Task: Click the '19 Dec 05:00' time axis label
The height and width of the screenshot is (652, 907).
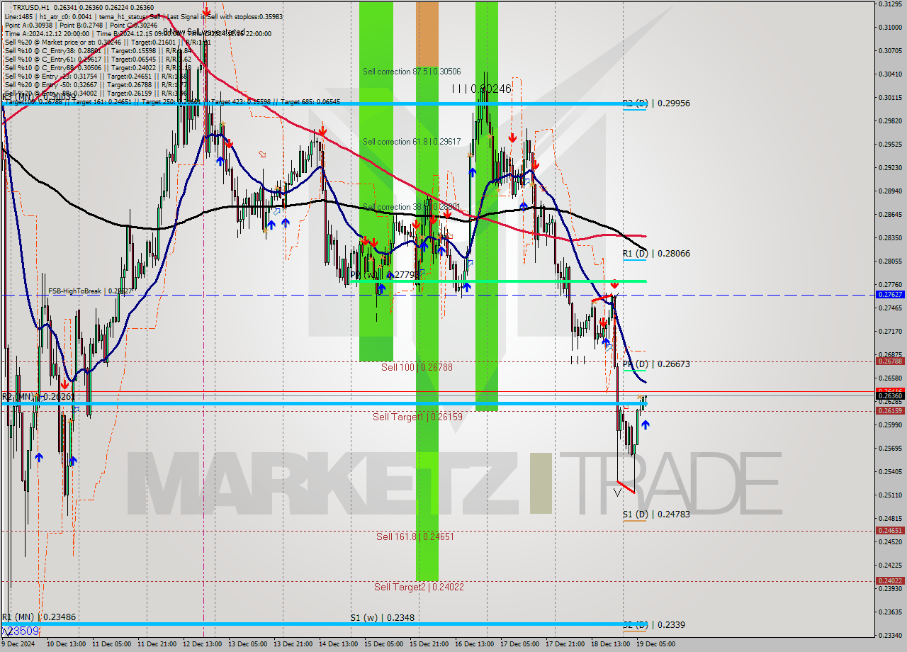Action: point(655,644)
